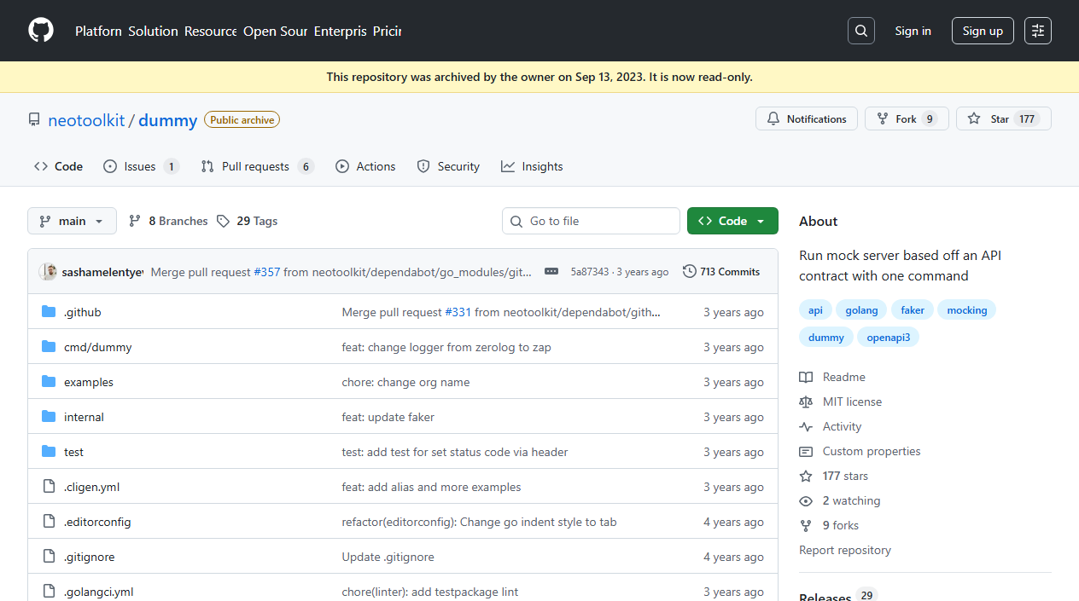The width and height of the screenshot is (1079, 601).
Task: Open commit hash 5a87343
Action: 590,272
